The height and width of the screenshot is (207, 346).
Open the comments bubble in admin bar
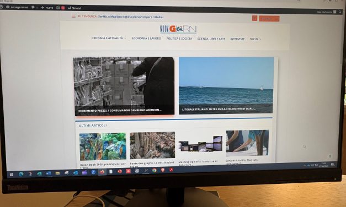coord(34,8)
